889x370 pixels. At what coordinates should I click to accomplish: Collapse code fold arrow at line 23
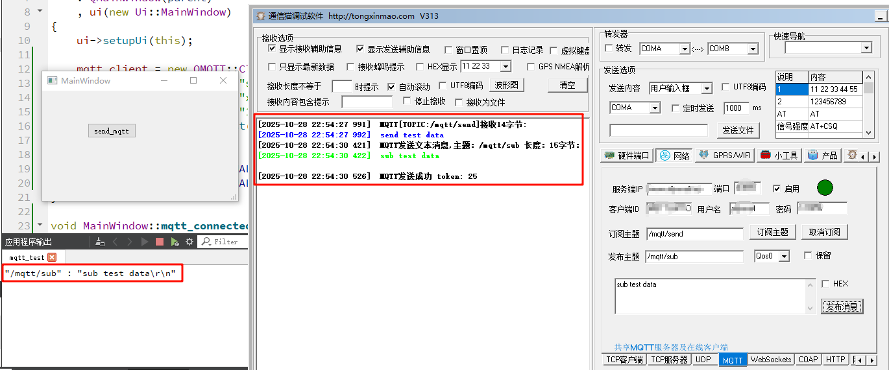(40, 225)
